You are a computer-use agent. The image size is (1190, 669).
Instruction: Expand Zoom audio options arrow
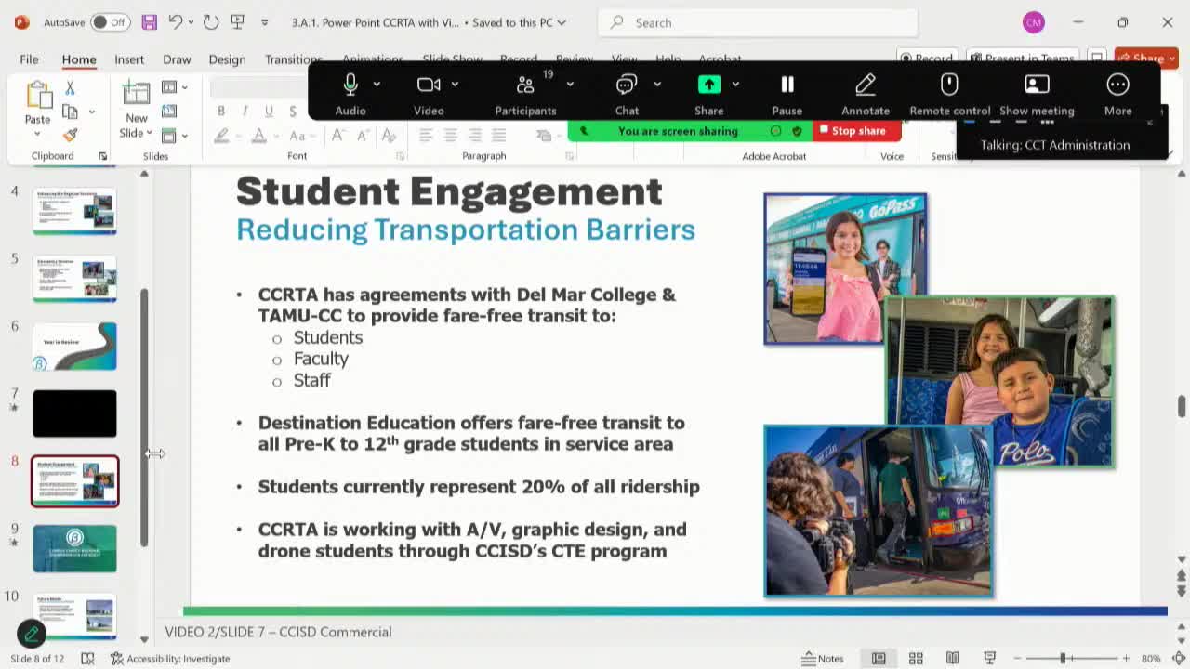pyautogui.click(x=377, y=85)
